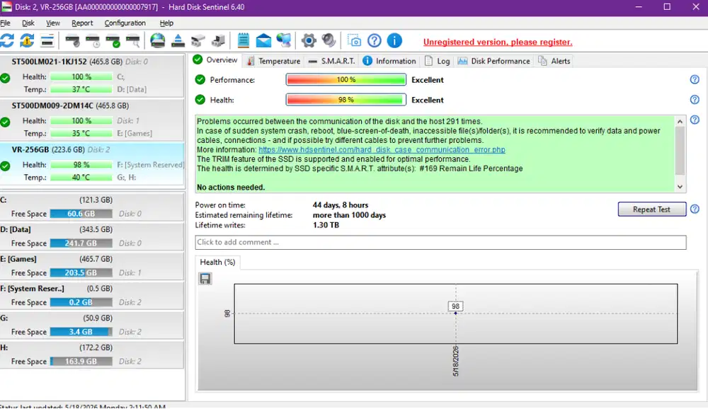Select the D: [Data] partition entry
Image resolution: width=708 pixels, height=409 pixels.
click(91, 236)
